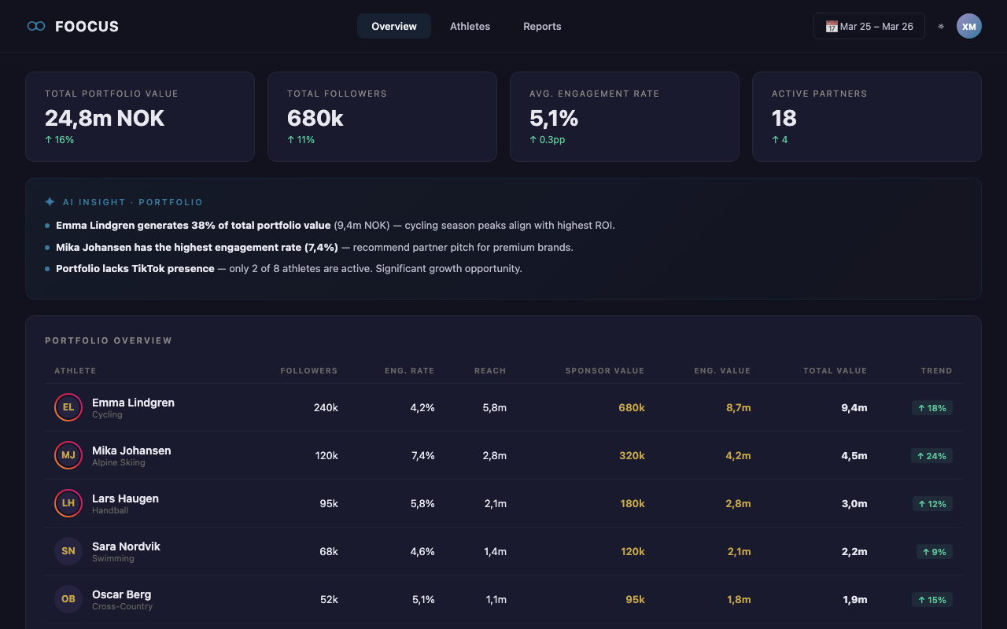
Task: Click the 24% trend badge for Mika Johansen
Action: [x=931, y=455]
